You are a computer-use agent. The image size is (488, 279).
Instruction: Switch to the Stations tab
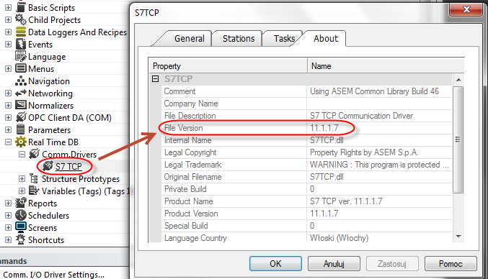[x=239, y=39]
